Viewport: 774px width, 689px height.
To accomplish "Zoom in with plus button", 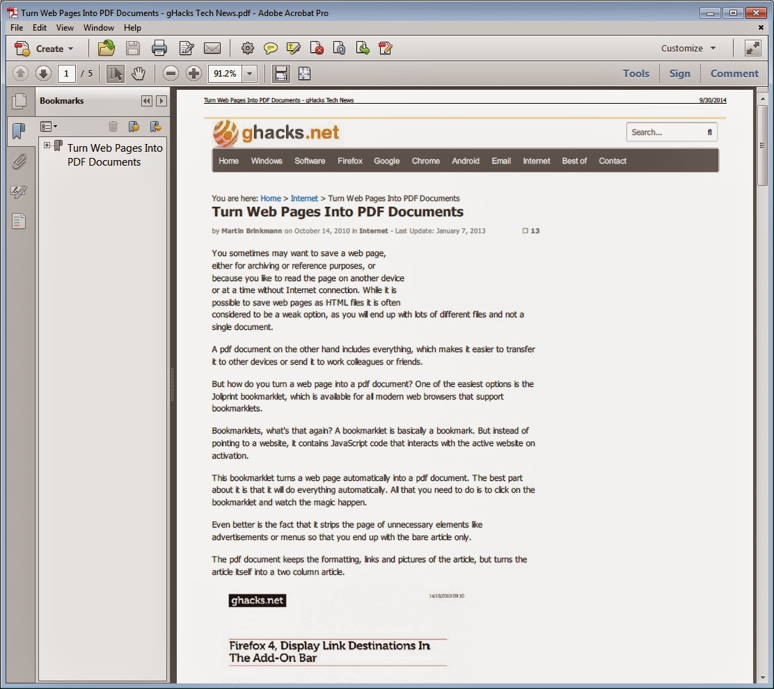I will 194,74.
